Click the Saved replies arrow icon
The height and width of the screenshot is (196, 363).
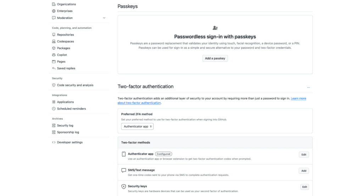54,68
